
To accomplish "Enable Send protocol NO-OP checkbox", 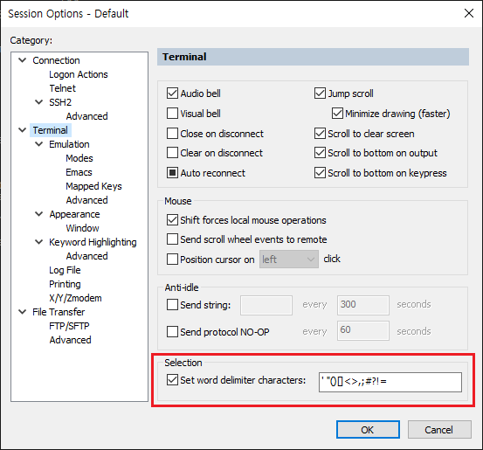I will (172, 332).
